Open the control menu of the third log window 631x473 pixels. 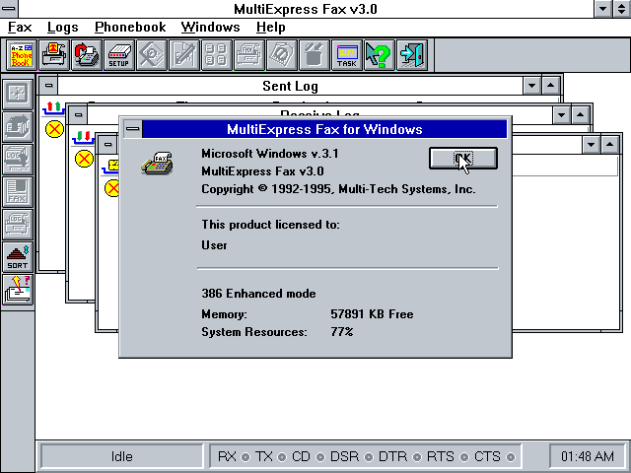107,144
